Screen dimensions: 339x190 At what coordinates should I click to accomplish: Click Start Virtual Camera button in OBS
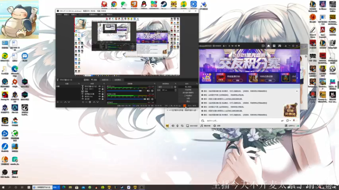click(x=188, y=92)
